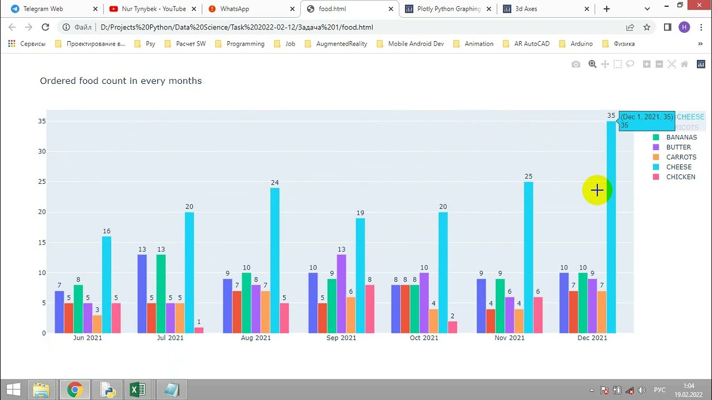Click the Chrome taskbar icon

[75, 389]
